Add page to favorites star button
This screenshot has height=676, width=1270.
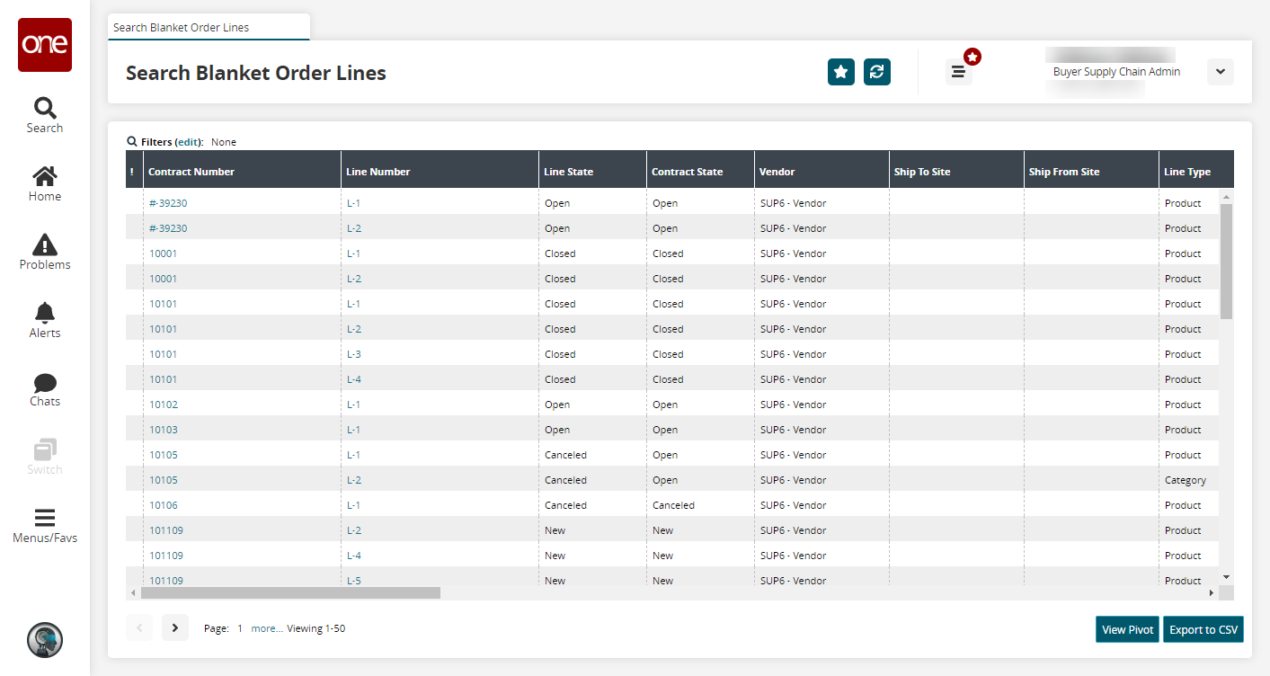click(841, 72)
